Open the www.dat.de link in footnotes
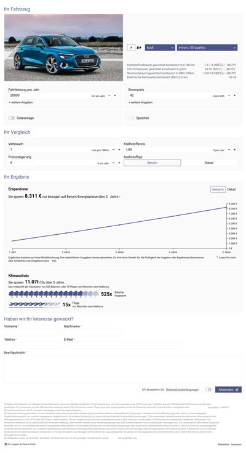The image size is (246, 453). tap(213, 407)
